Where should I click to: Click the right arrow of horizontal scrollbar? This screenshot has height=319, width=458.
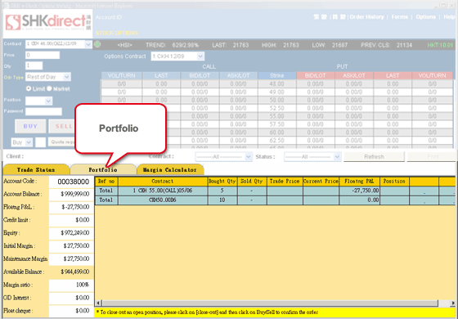[453, 303]
